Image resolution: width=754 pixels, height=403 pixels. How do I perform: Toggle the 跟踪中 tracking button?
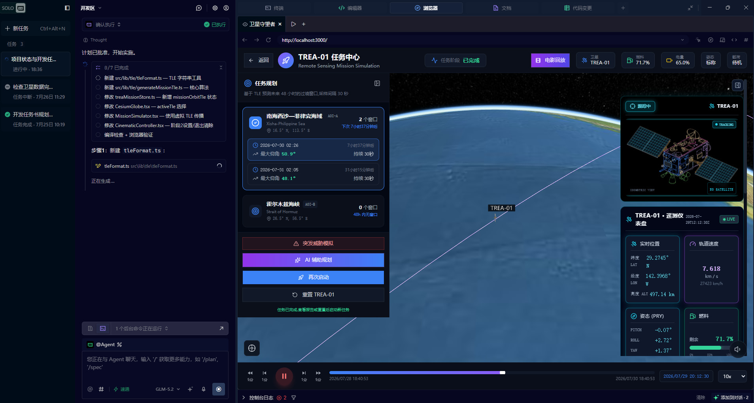click(x=640, y=106)
